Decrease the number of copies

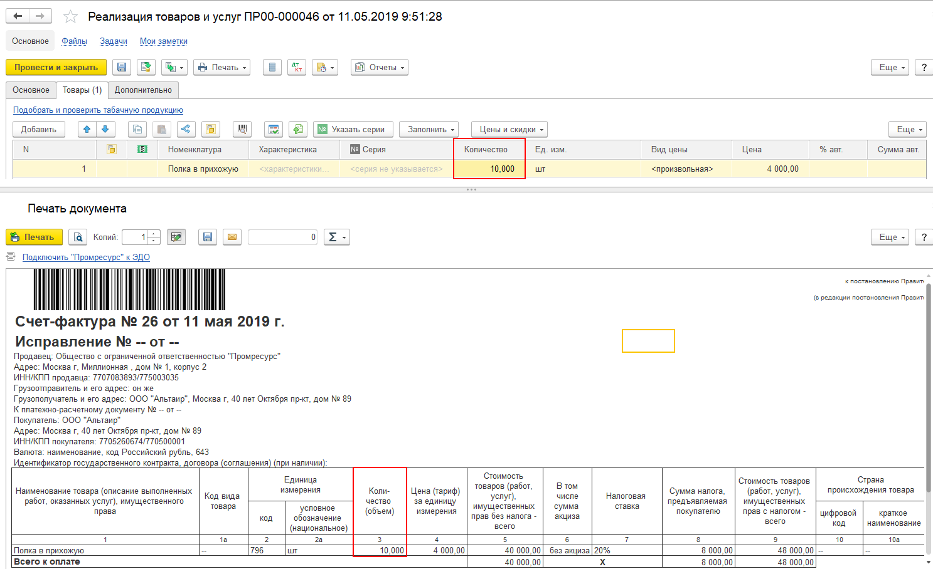tap(154, 241)
